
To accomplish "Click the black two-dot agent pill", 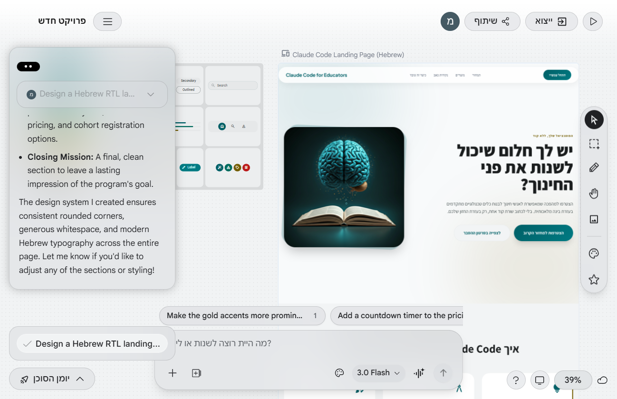I will click(x=28, y=67).
